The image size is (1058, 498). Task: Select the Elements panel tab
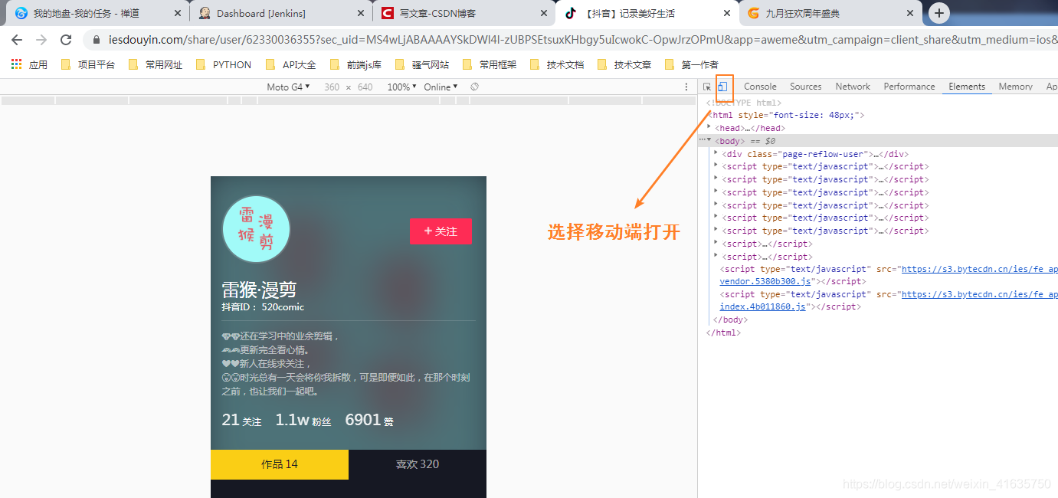click(967, 87)
